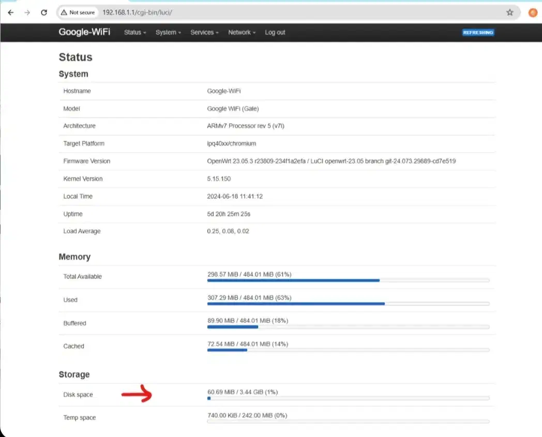Click the Google-WiFi brand link
542x437 pixels.
point(84,32)
